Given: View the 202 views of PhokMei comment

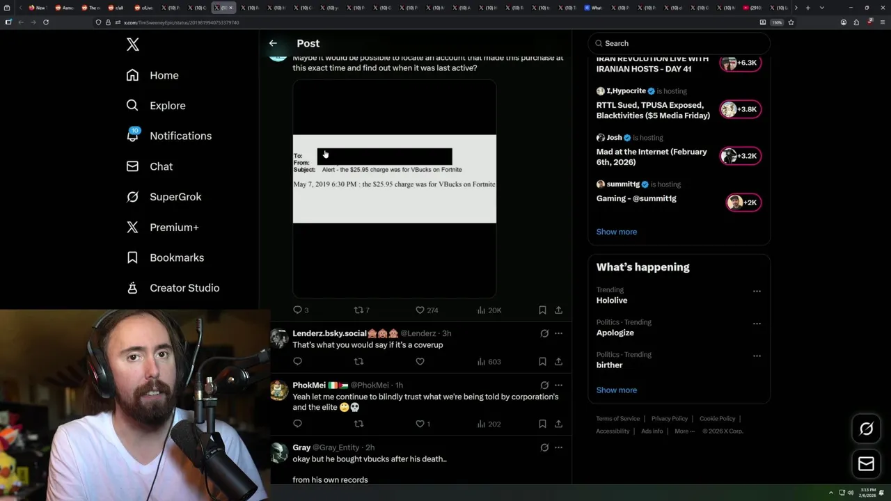Looking at the screenshot, I should tap(489, 424).
